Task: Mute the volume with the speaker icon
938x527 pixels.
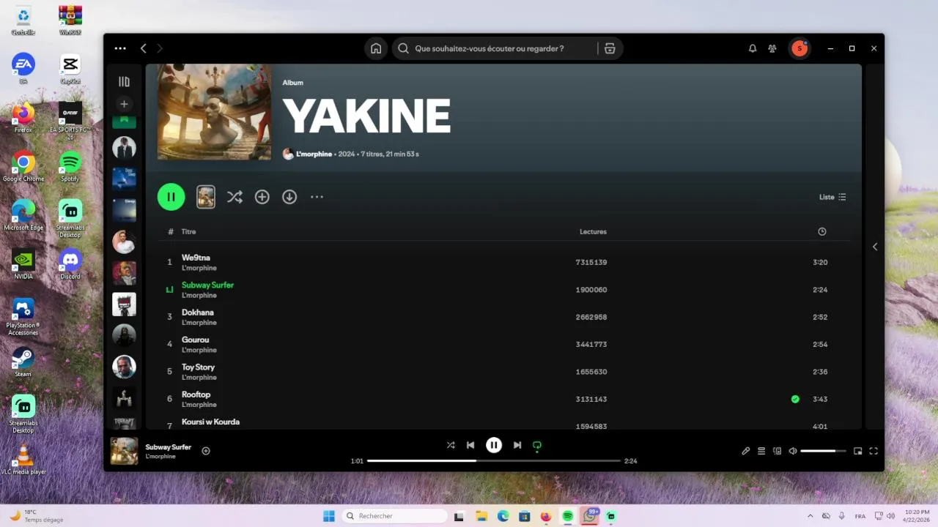Action: click(793, 451)
